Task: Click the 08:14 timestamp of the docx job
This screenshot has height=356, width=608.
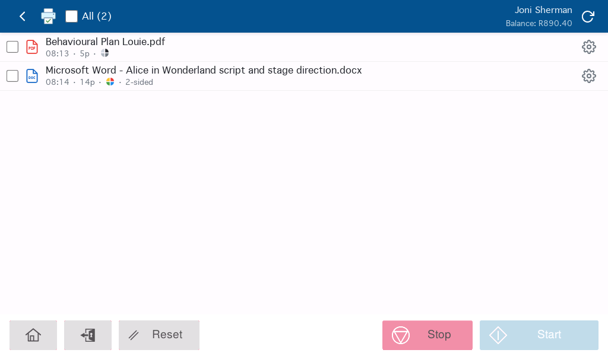Action: pos(58,82)
